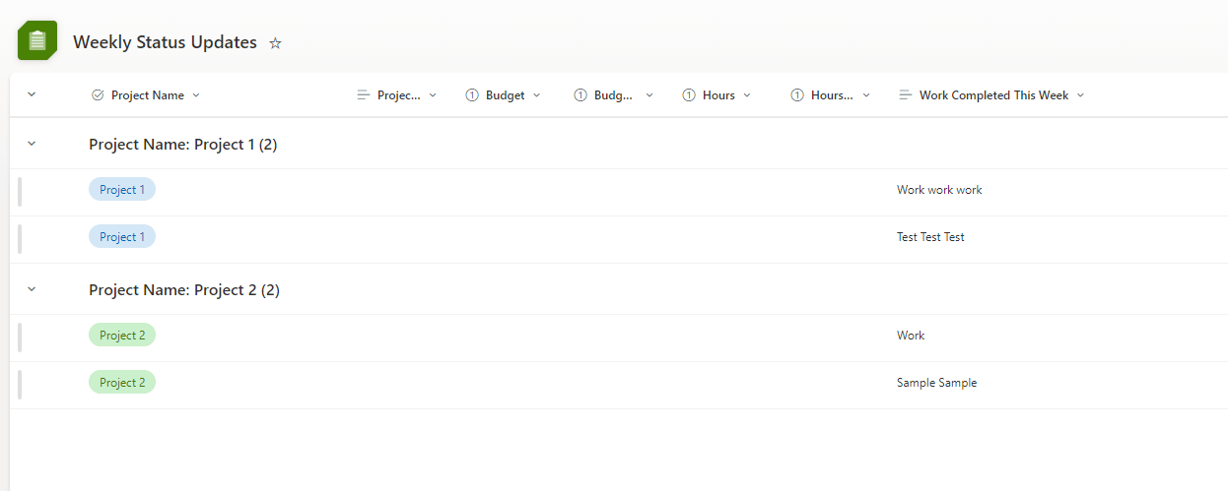This screenshot has height=491, width=1228.
Task: Click the "Sample Sample" cell
Action: point(936,383)
